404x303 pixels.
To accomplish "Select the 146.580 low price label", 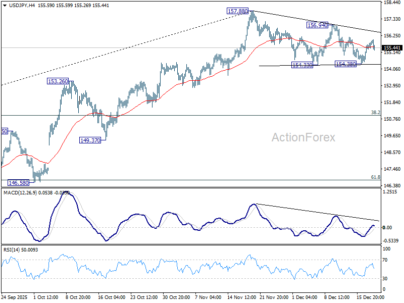I will click(x=19, y=183).
